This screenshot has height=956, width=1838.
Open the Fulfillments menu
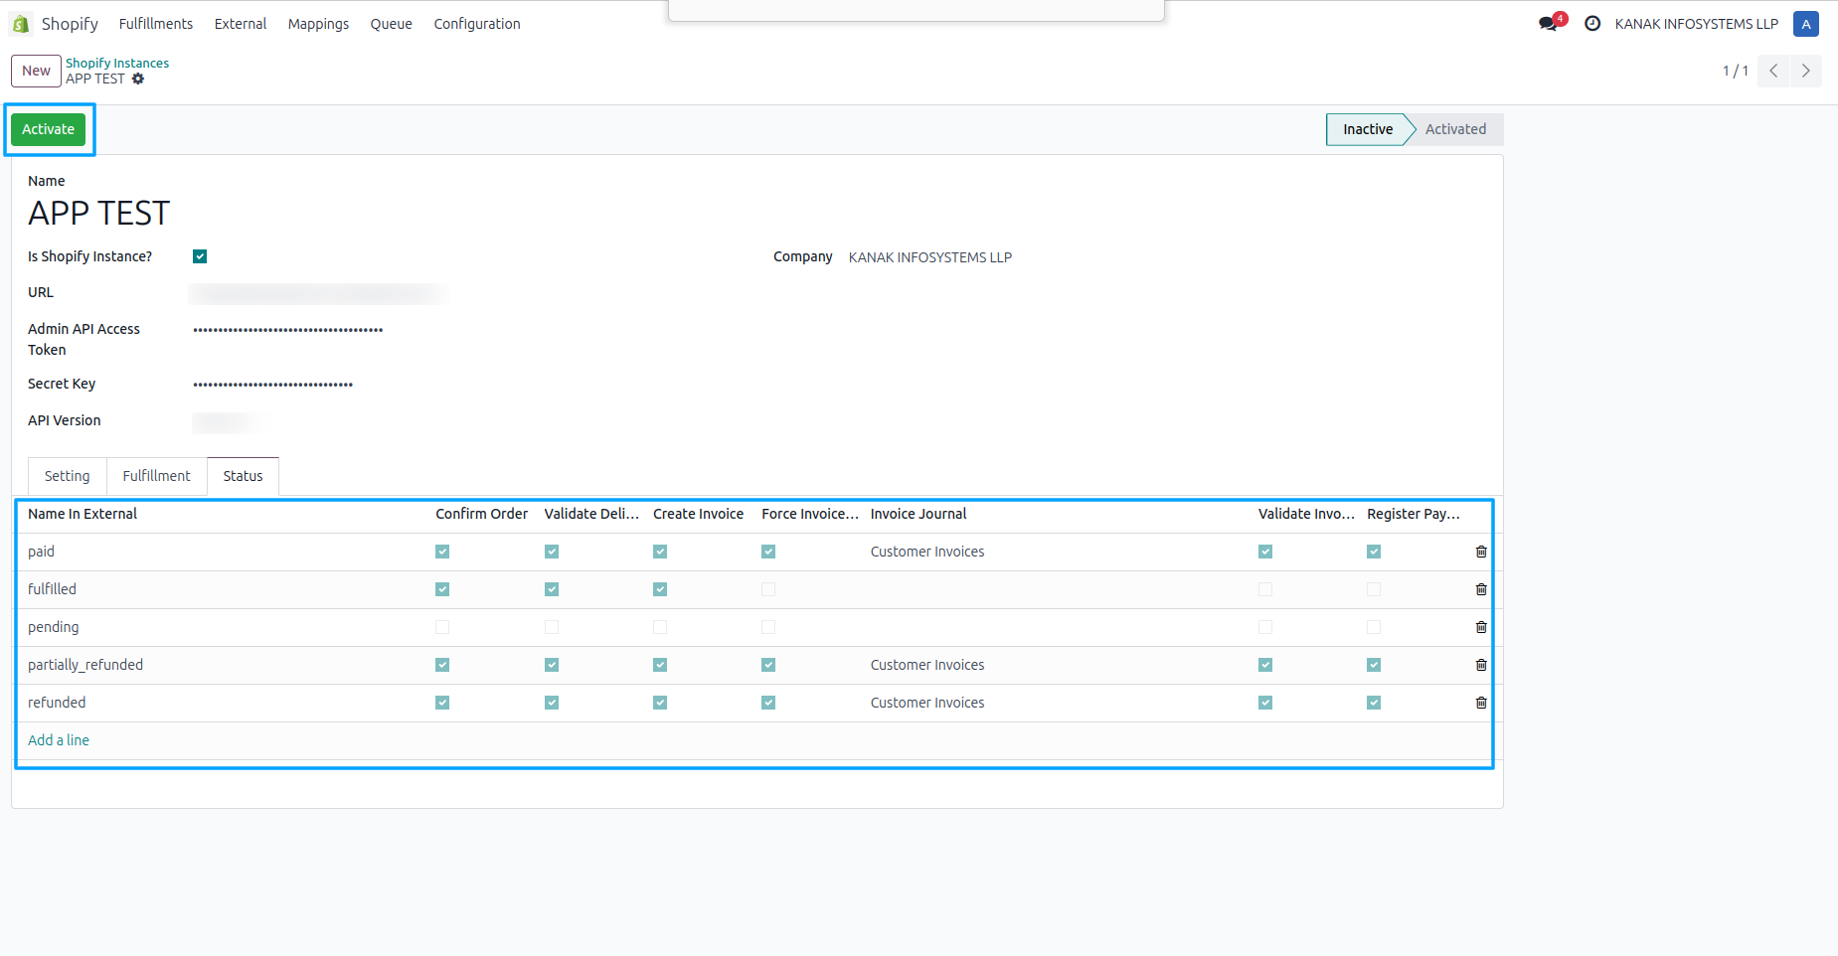[156, 24]
